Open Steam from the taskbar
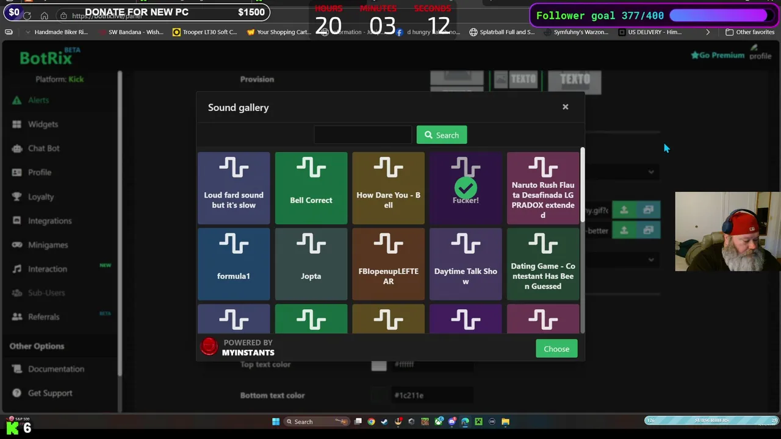This screenshot has height=439, width=781. 384,421
